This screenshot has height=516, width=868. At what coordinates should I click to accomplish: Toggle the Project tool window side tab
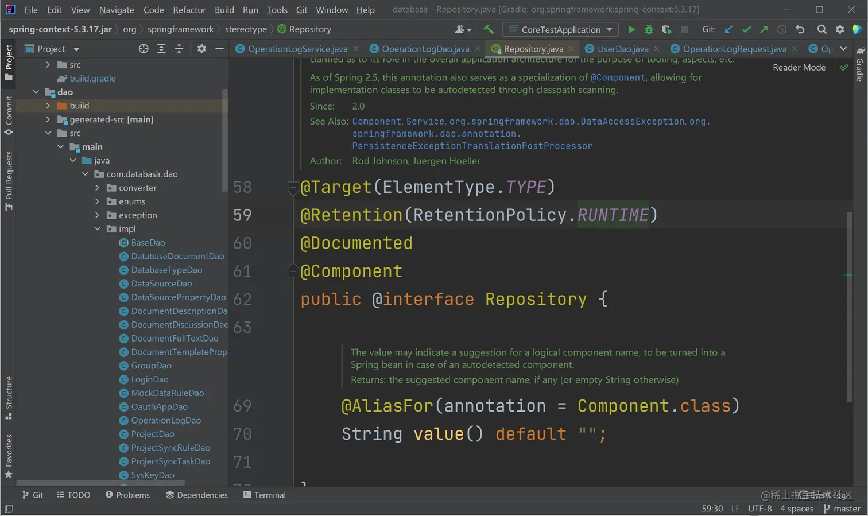pos(9,63)
